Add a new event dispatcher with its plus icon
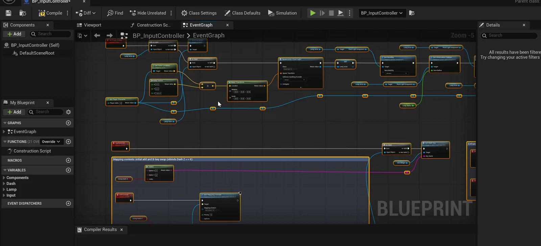The height and width of the screenshot is (246, 541). tap(68, 203)
